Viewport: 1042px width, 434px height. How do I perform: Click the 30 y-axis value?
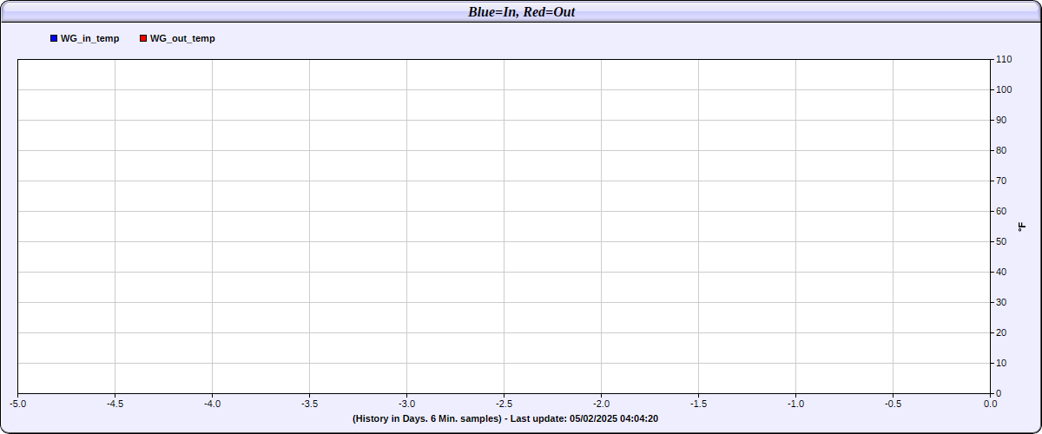pos(1001,302)
